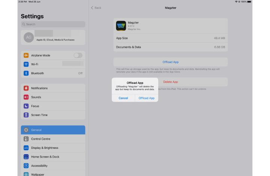Click into the Settings Search field

[x=53, y=24]
